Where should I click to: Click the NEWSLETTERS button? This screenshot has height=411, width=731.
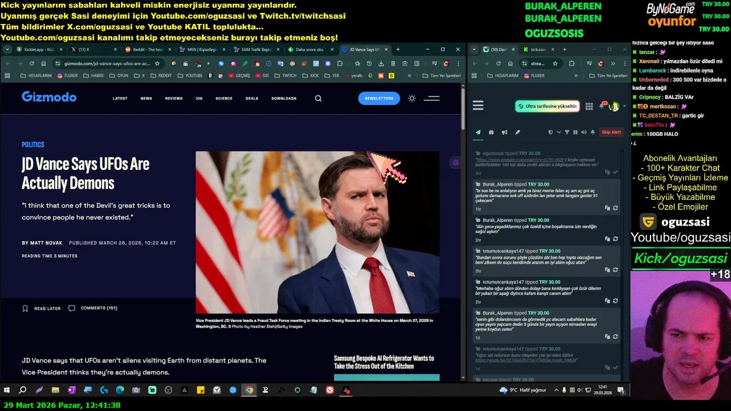click(x=379, y=98)
